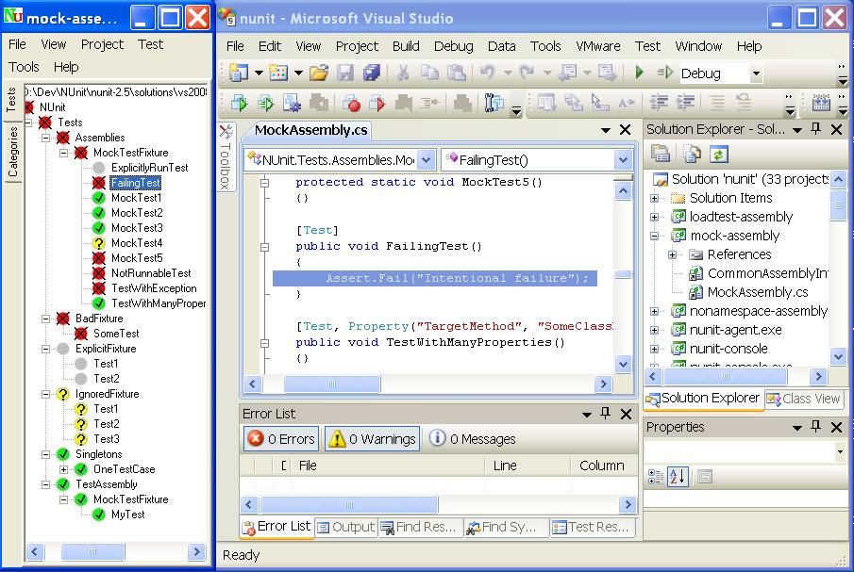Viewport: 854px width, 572px height.
Task: Select the MockTest4 test
Action: coord(137,243)
